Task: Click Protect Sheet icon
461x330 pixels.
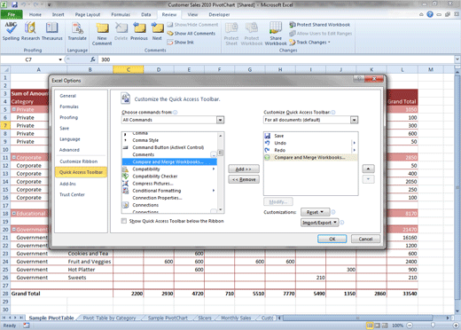Action: [x=231, y=34]
